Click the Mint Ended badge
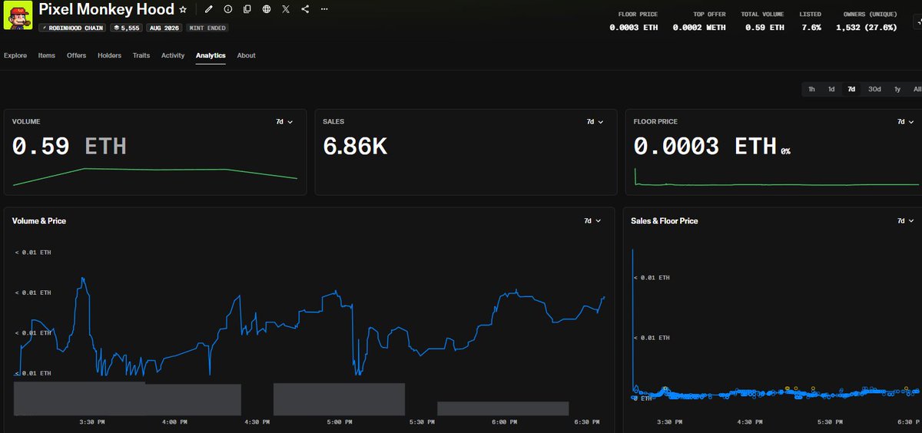This screenshot has height=433, width=922. click(x=206, y=28)
